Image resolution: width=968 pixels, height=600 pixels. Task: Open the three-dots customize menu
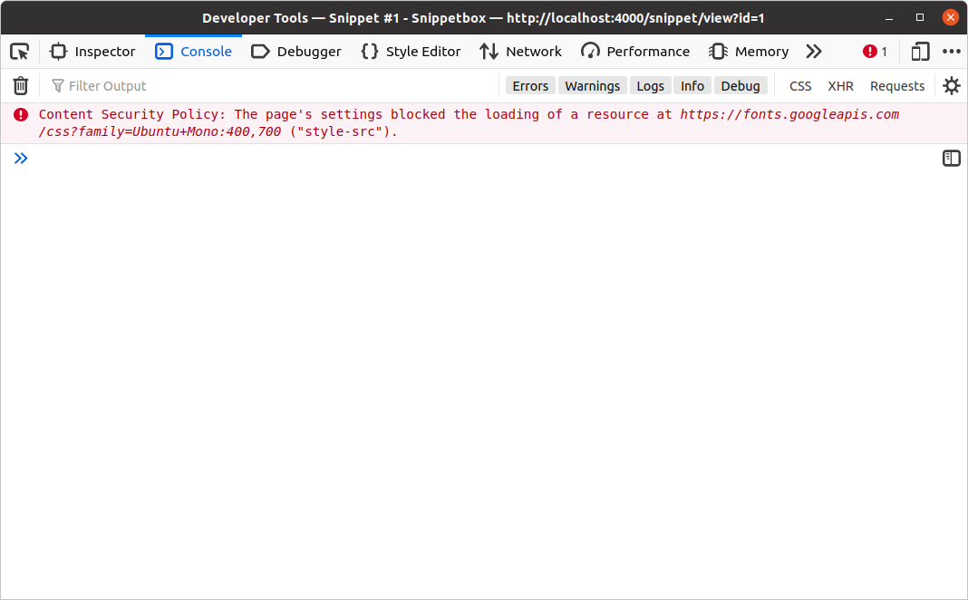pos(951,52)
